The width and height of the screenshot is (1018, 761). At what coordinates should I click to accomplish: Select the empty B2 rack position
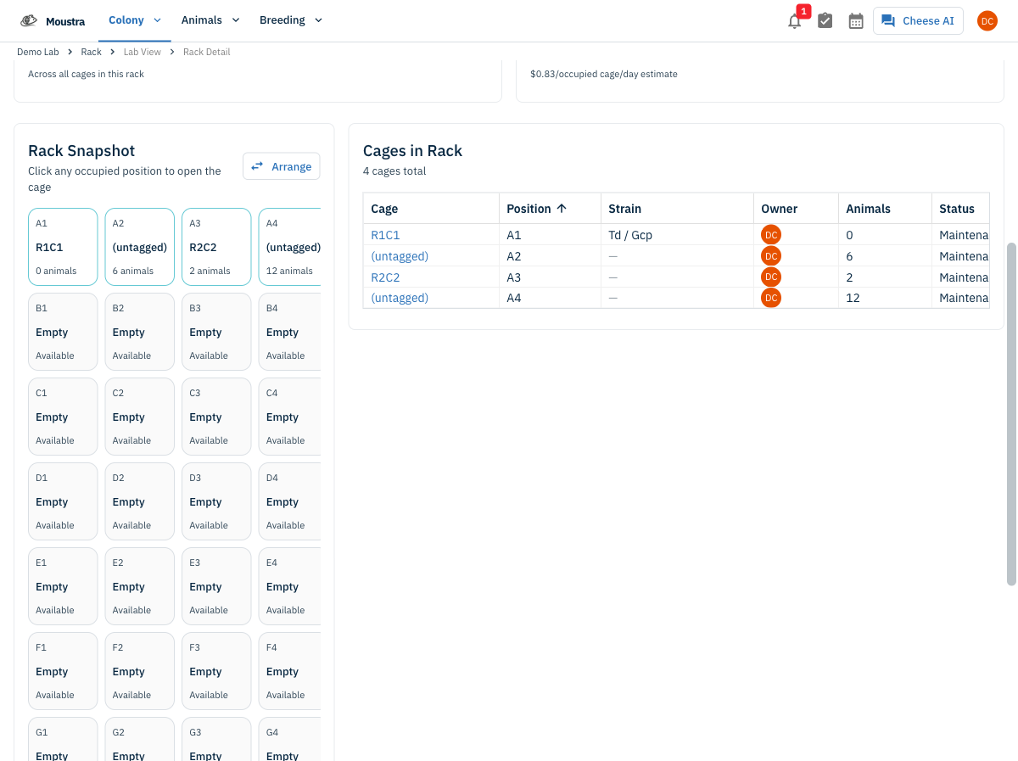point(140,332)
